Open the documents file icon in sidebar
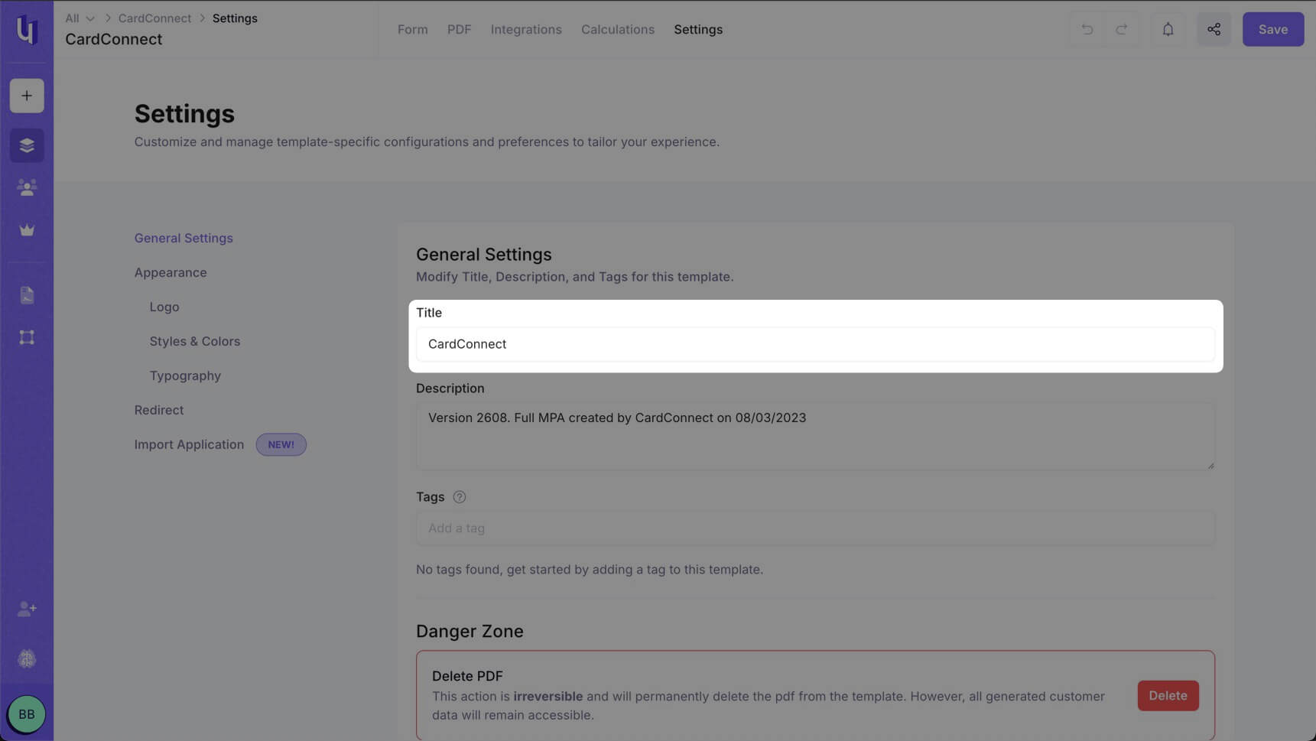 (27, 295)
